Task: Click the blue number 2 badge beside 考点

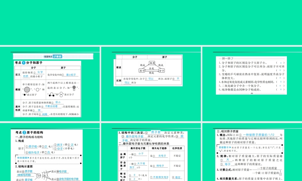Action: pyautogui.click(x=24, y=132)
